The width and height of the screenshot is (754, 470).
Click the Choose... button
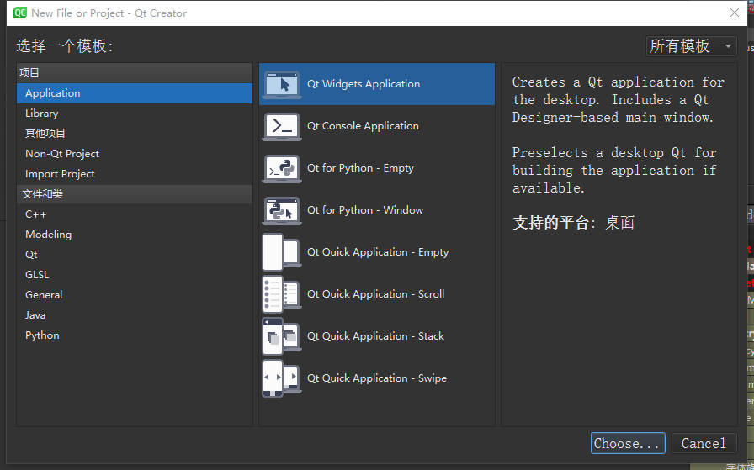(628, 443)
